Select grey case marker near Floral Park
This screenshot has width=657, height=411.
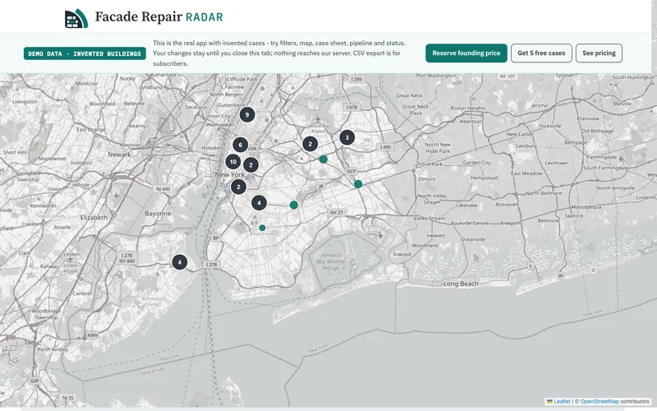[x=413, y=171]
